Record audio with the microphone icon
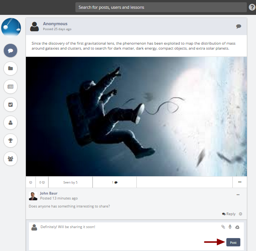This screenshot has height=251, width=256. pyautogui.click(x=230, y=227)
